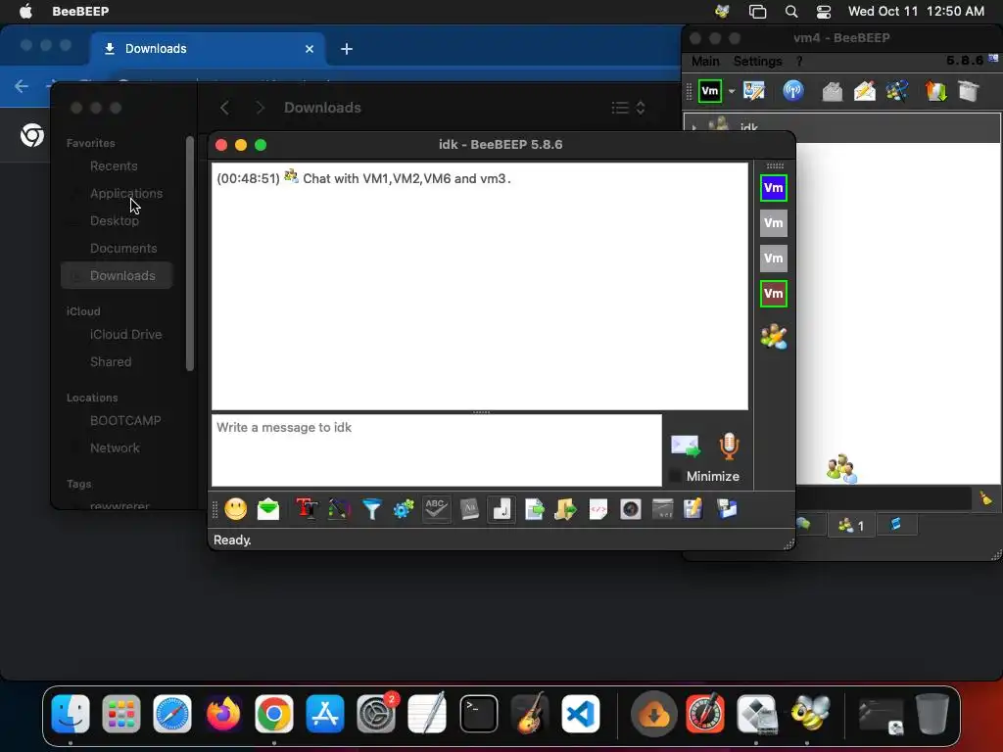Record a voice message with microphone
Viewport: 1003px width, 752px height.
click(x=729, y=446)
